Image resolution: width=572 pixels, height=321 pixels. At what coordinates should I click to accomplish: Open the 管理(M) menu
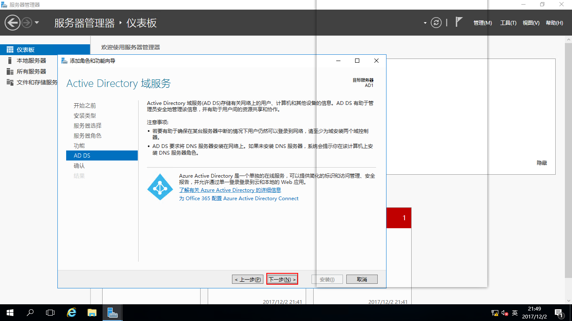[482, 23]
